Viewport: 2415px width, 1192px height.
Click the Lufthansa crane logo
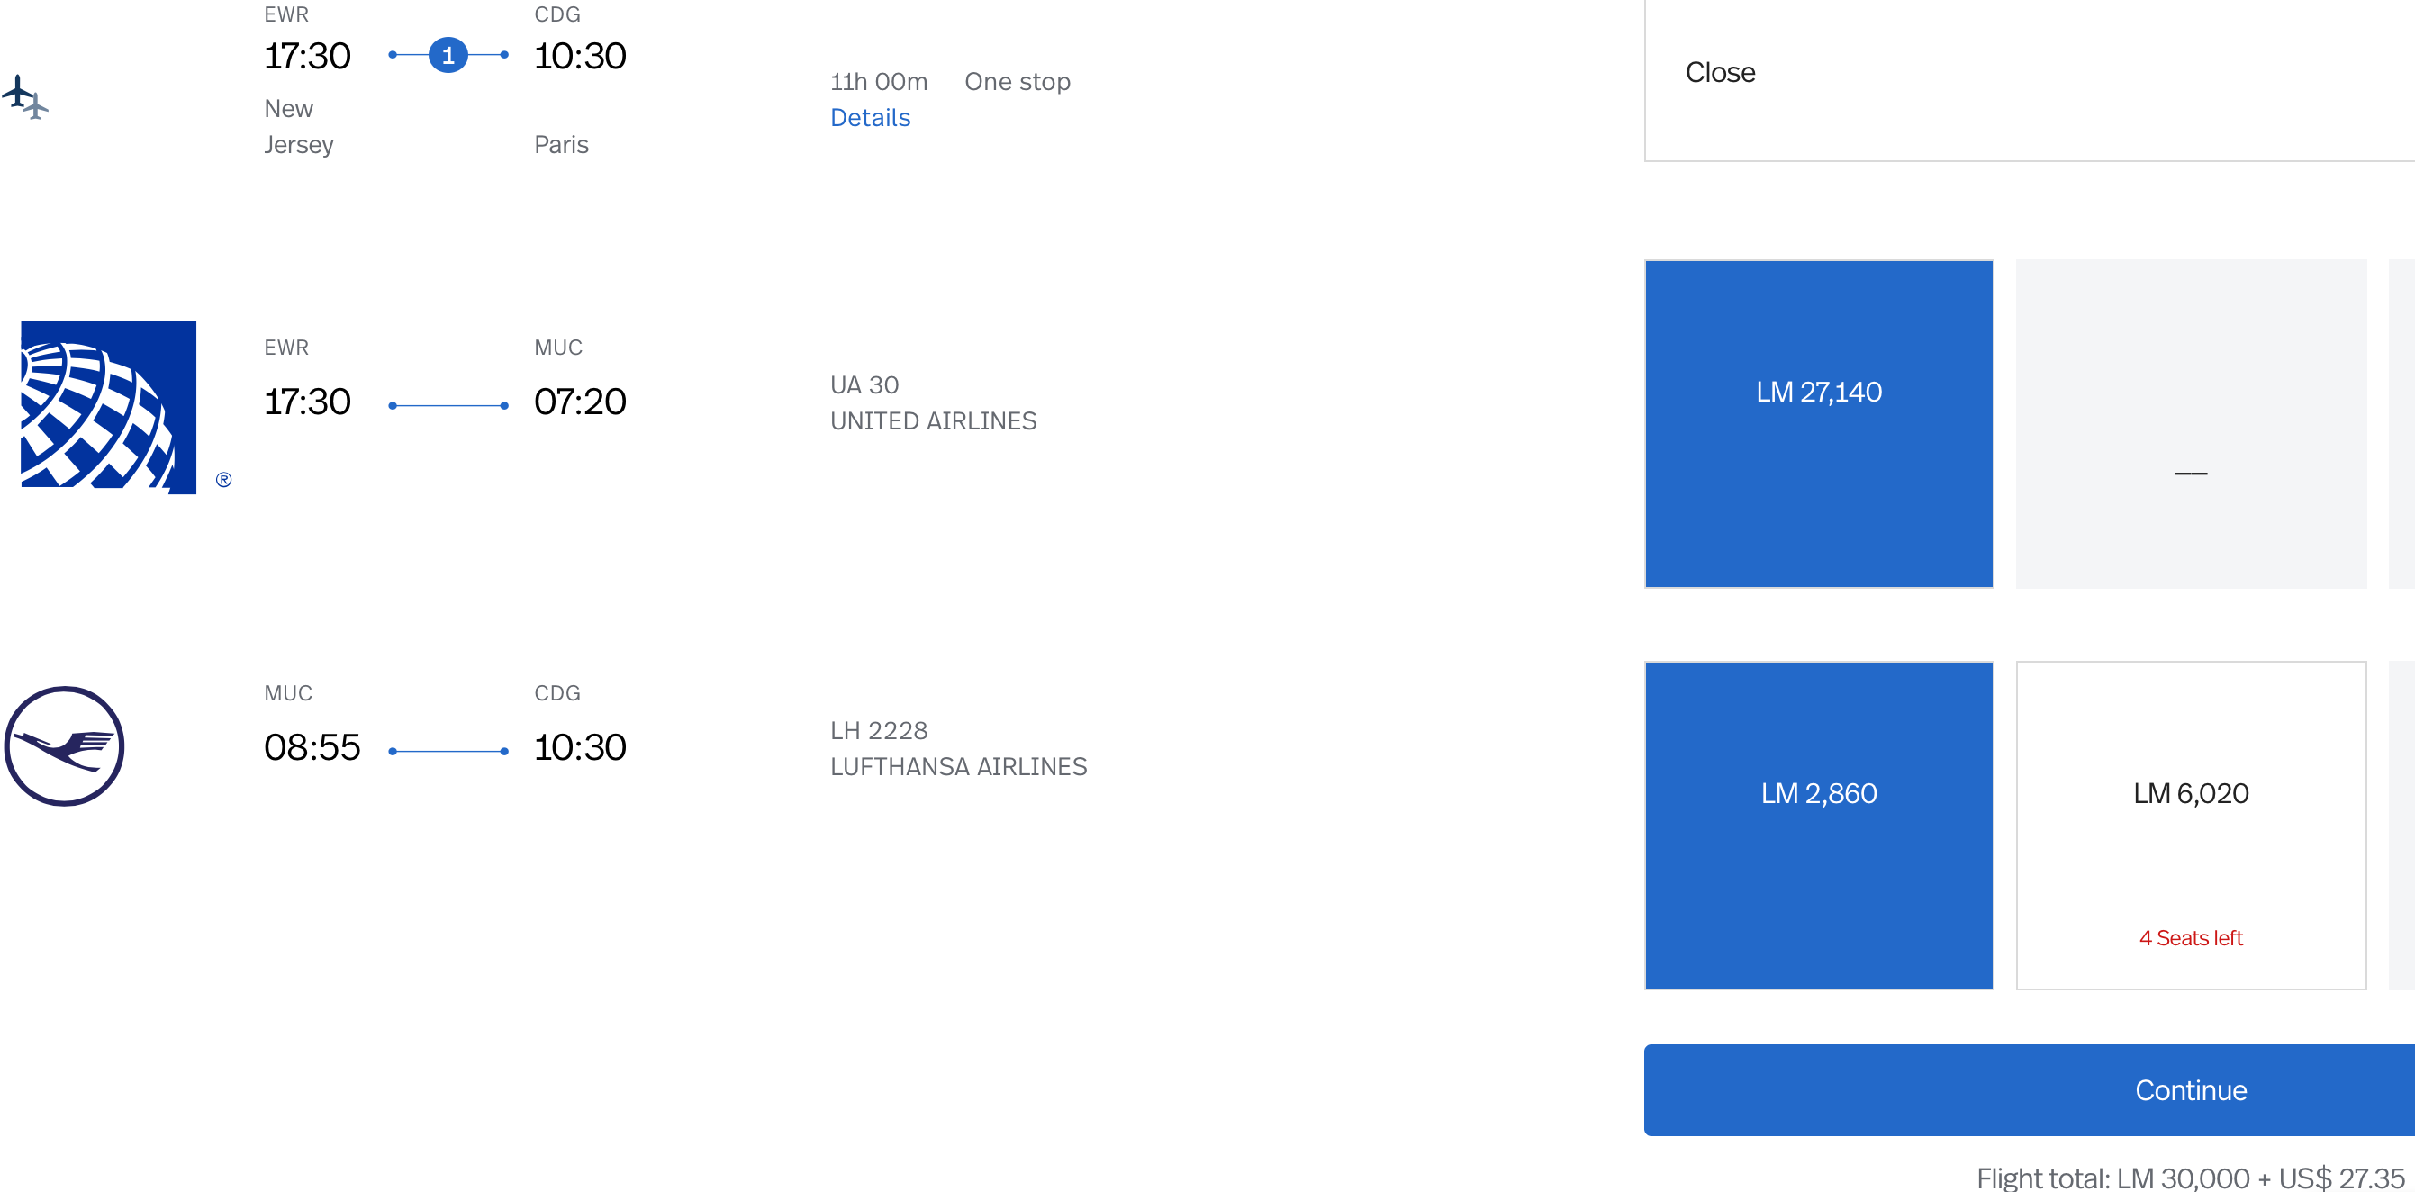[x=65, y=746]
